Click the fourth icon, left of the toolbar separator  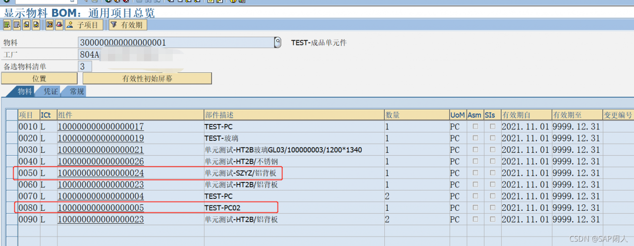(36, 24)
